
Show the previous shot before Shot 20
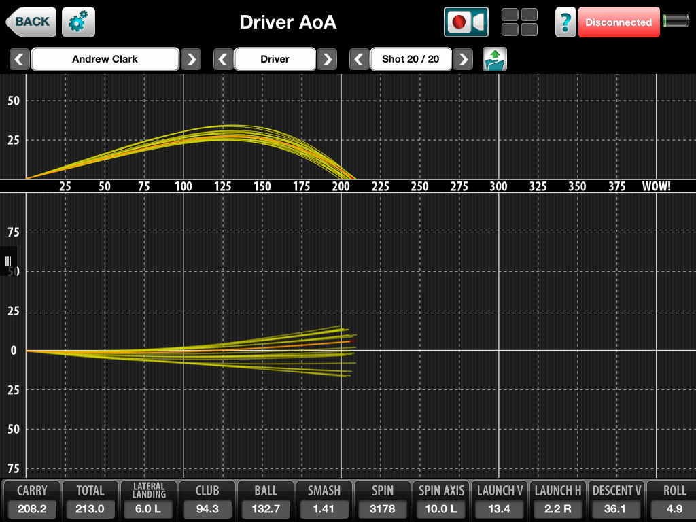[x=360, y=59]
